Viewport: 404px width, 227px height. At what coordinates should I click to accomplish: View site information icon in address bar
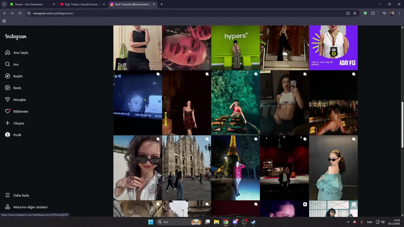click(x=29, y=13)
